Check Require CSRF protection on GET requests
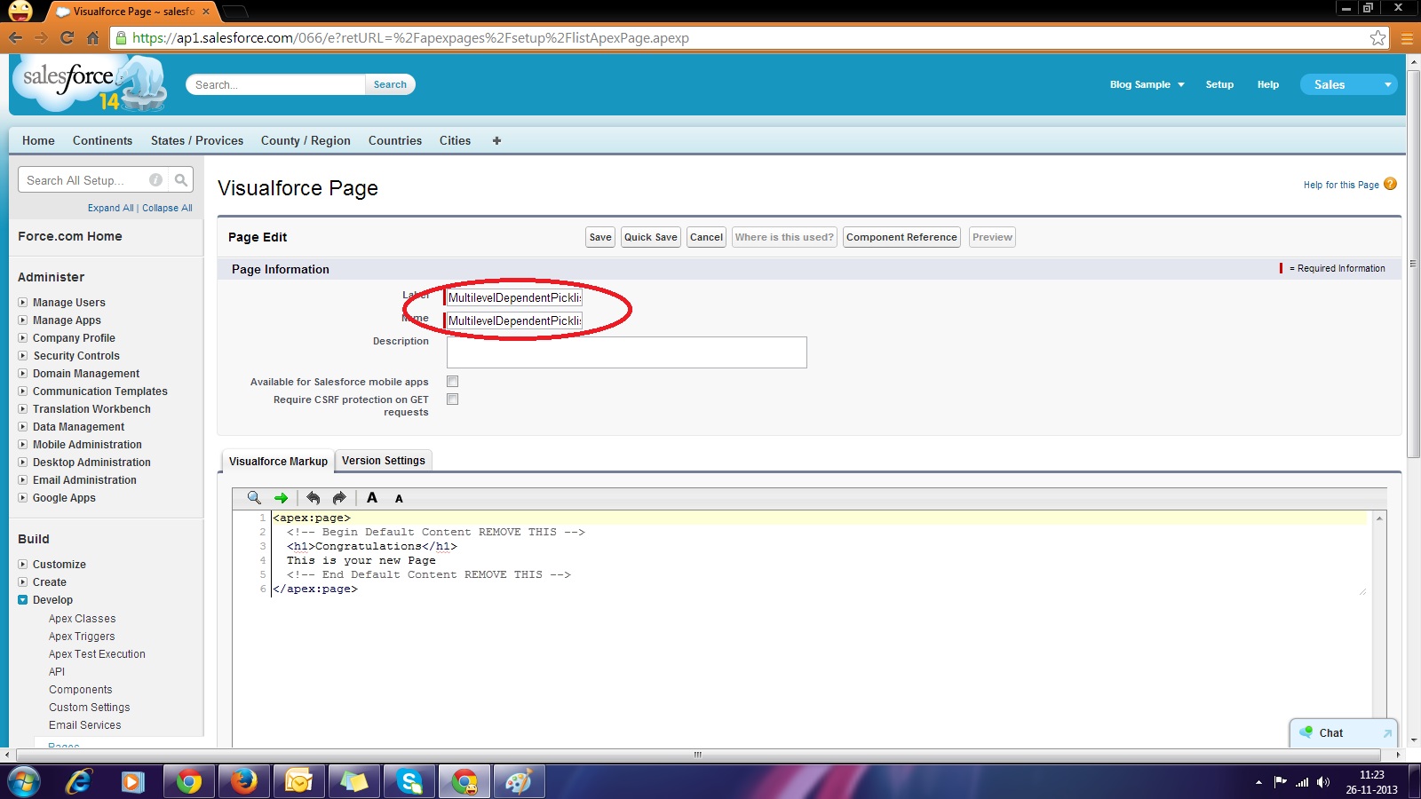1421x799 pixels. [453, 399]
